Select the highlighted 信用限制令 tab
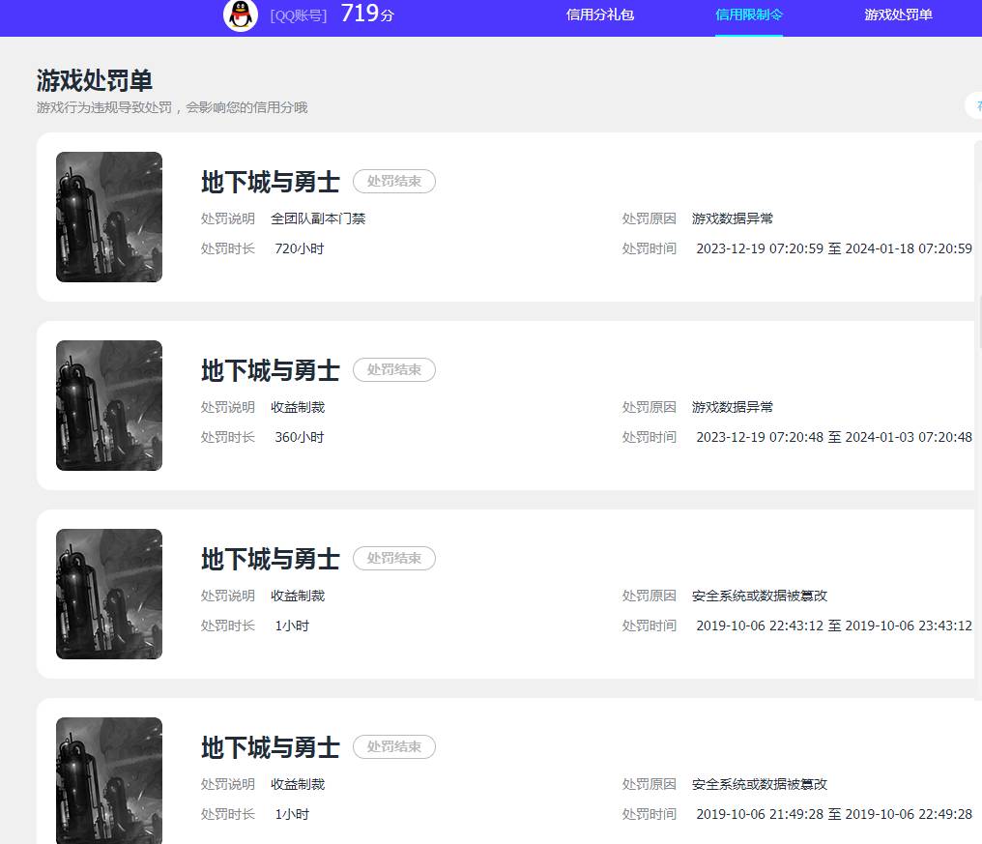Image resolution: width=982 pixels, height=844 pixels. [748, 15]
